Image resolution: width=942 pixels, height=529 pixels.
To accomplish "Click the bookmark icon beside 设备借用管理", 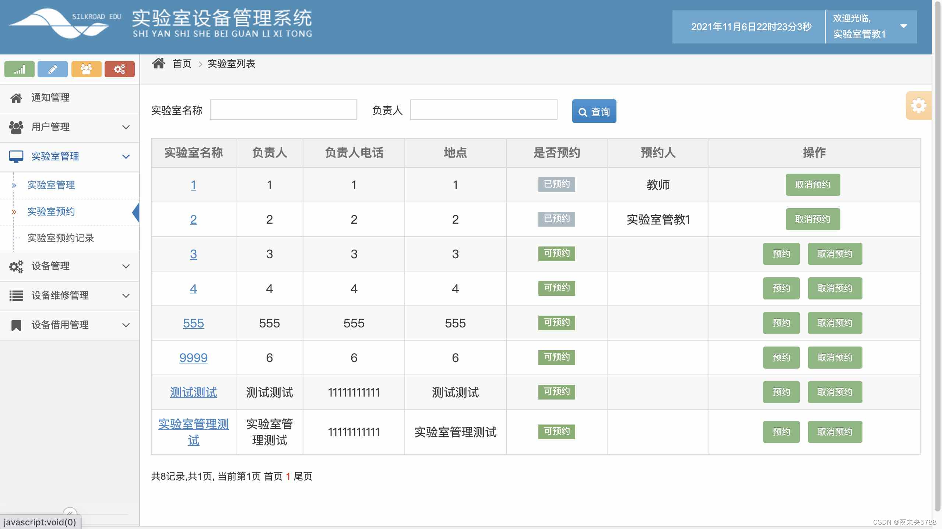I will coord(16,325).
